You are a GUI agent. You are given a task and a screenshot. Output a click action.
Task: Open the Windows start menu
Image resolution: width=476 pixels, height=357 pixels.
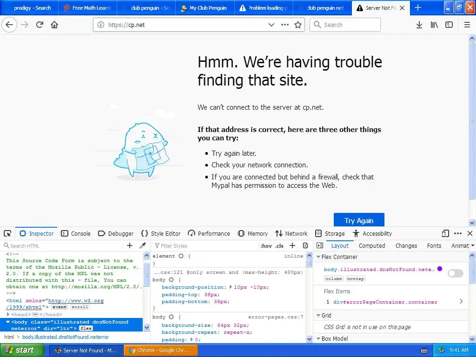22,350
